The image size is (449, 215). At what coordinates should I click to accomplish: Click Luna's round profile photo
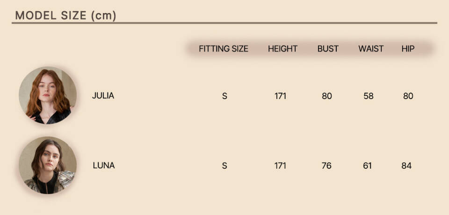[48, 165]
